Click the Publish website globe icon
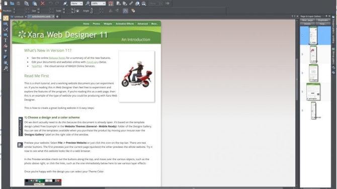 [137, 4]
